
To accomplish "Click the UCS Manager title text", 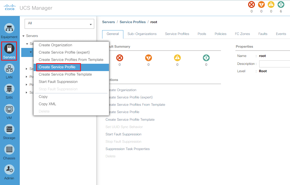I will (x=36, y=8).
